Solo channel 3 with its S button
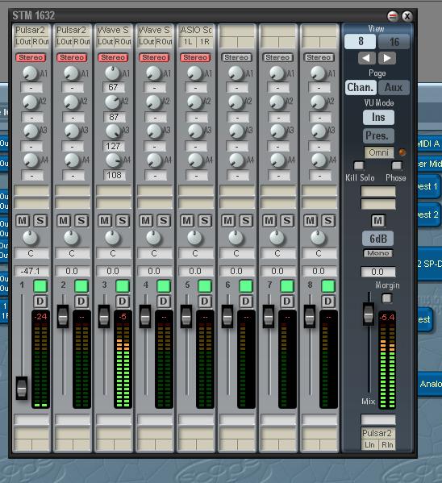This screenshot has height=483, width=442. [123, 221]
